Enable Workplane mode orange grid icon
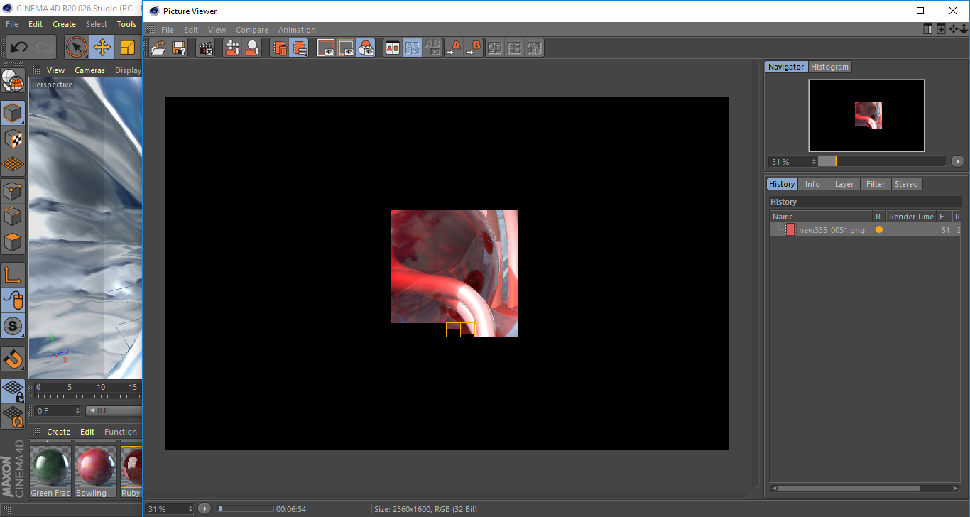 (13, 164)
